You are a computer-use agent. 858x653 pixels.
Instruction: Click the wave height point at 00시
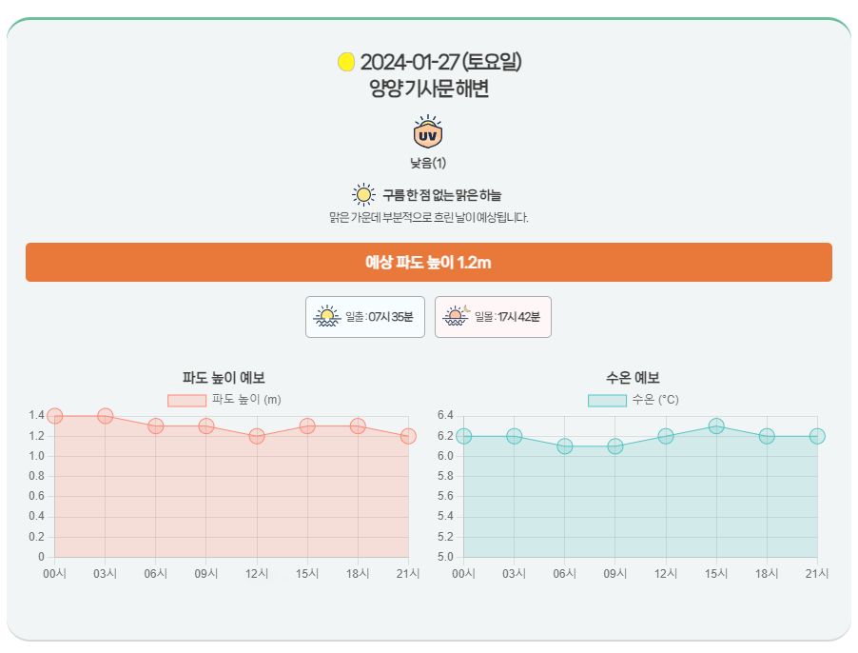(x=55, y=416)
